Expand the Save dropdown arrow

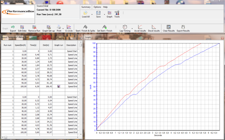pyautogui.click(x=104, y=14)
